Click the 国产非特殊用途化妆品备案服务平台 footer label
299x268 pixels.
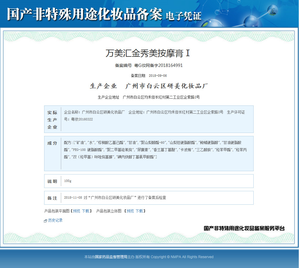coord(244,228)
